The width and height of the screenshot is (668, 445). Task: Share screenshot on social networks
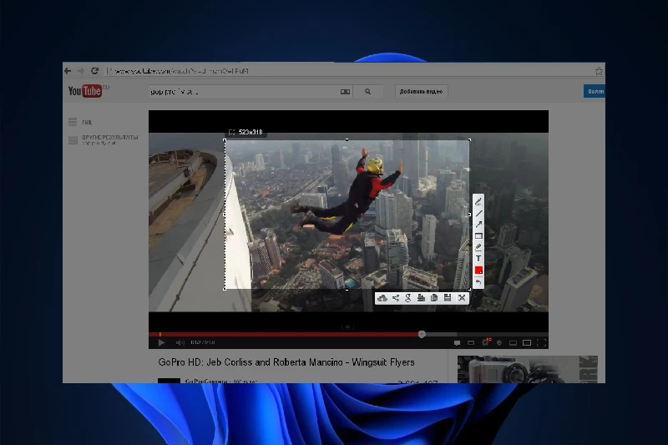(x=396, y=298)
